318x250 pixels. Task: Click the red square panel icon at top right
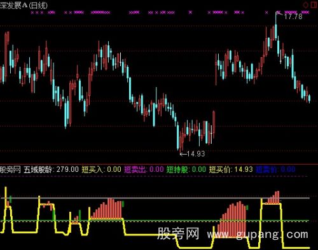click(314, 4)
